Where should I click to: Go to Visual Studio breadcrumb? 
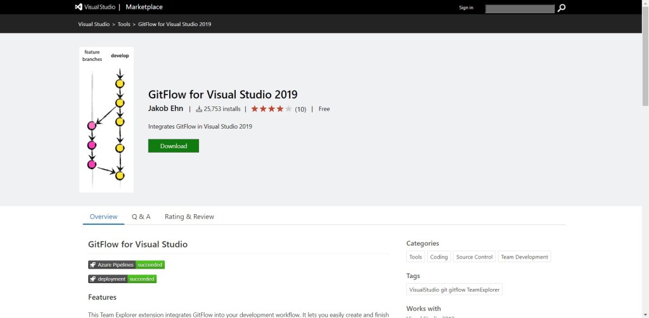click(94, 24)
